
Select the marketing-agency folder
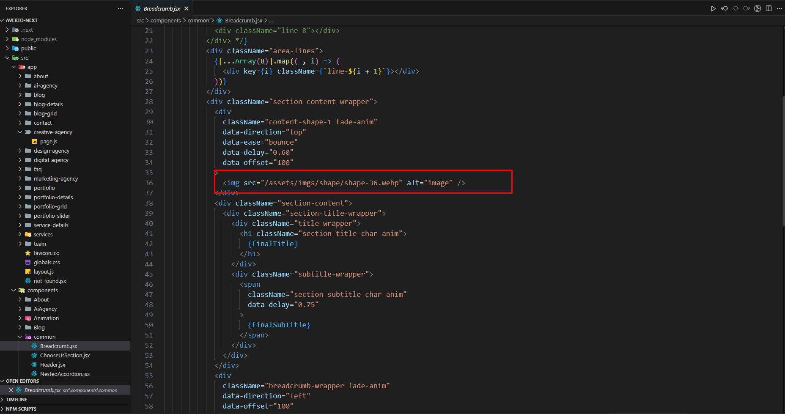[56, 178]
